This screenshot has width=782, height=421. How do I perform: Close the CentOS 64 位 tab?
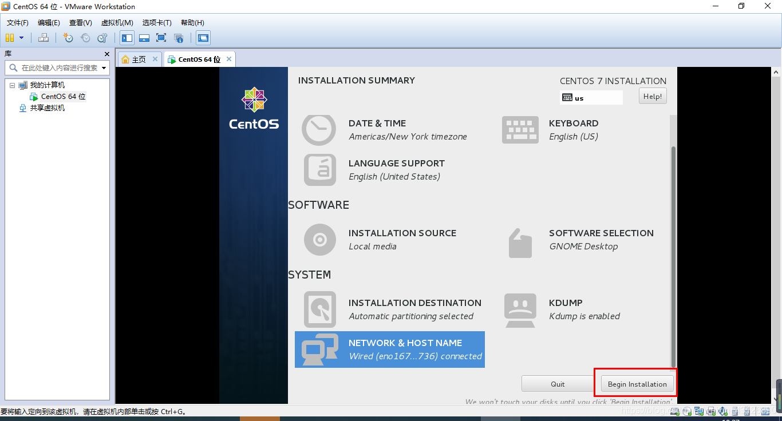(229, 59)
